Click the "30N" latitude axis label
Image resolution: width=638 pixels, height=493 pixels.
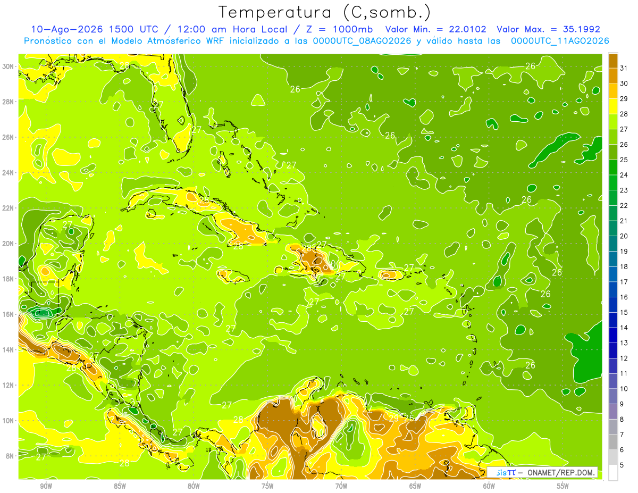pos(9,66)
